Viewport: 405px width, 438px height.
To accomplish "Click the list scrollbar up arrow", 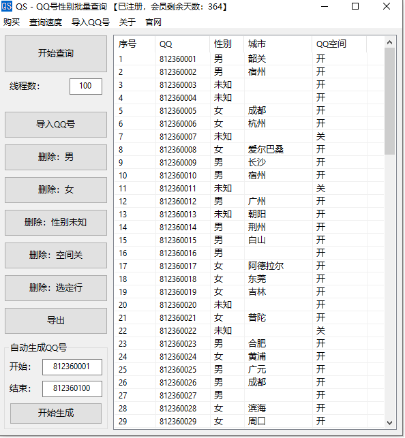I will click(x=389, y=42).
